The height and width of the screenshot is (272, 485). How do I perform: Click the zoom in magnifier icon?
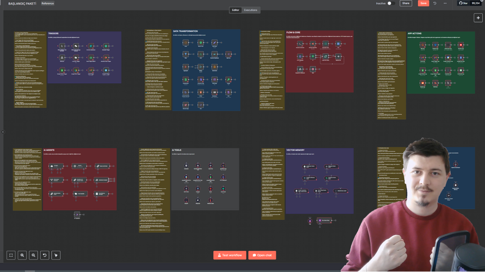click(22, 255)
